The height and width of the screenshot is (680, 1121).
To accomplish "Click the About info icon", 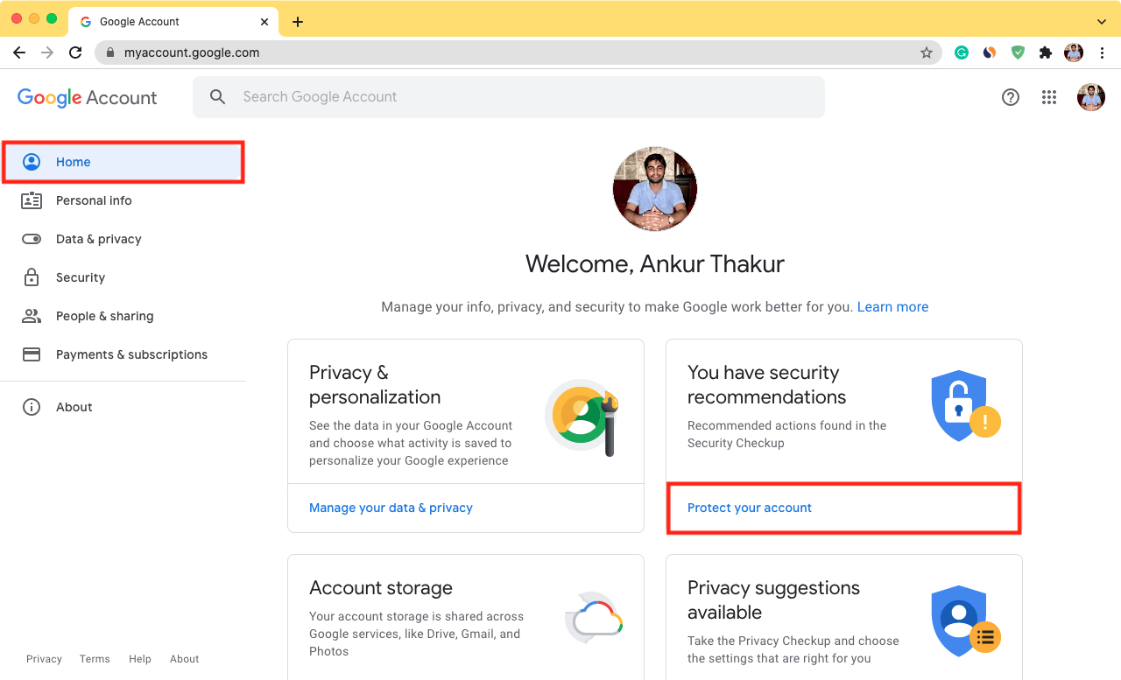I will [32, 407].
